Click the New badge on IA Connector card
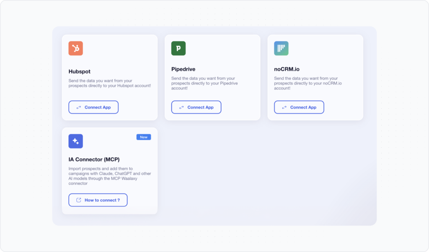 coord(144,137)
